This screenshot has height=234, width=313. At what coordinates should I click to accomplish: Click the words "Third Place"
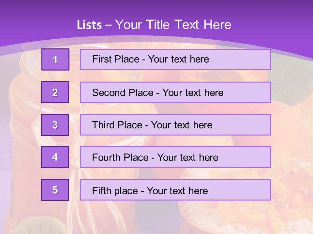117,125
